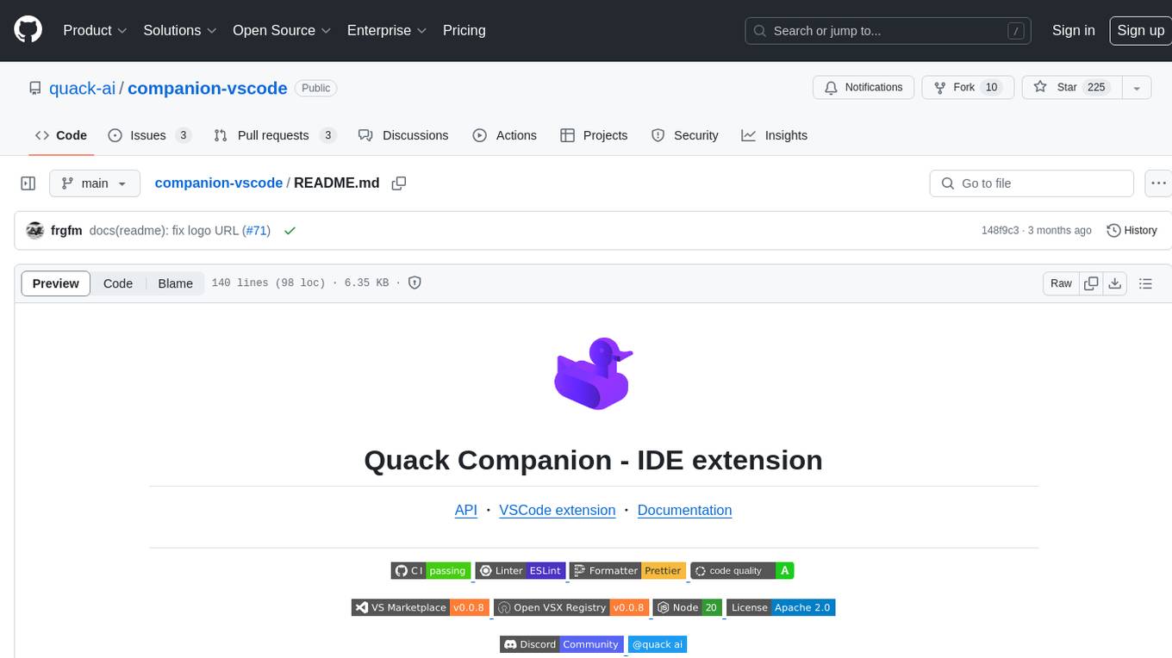1172x658 pixels.
Task: Expand the Enterprise menu
Action: (x=387, y=30)
